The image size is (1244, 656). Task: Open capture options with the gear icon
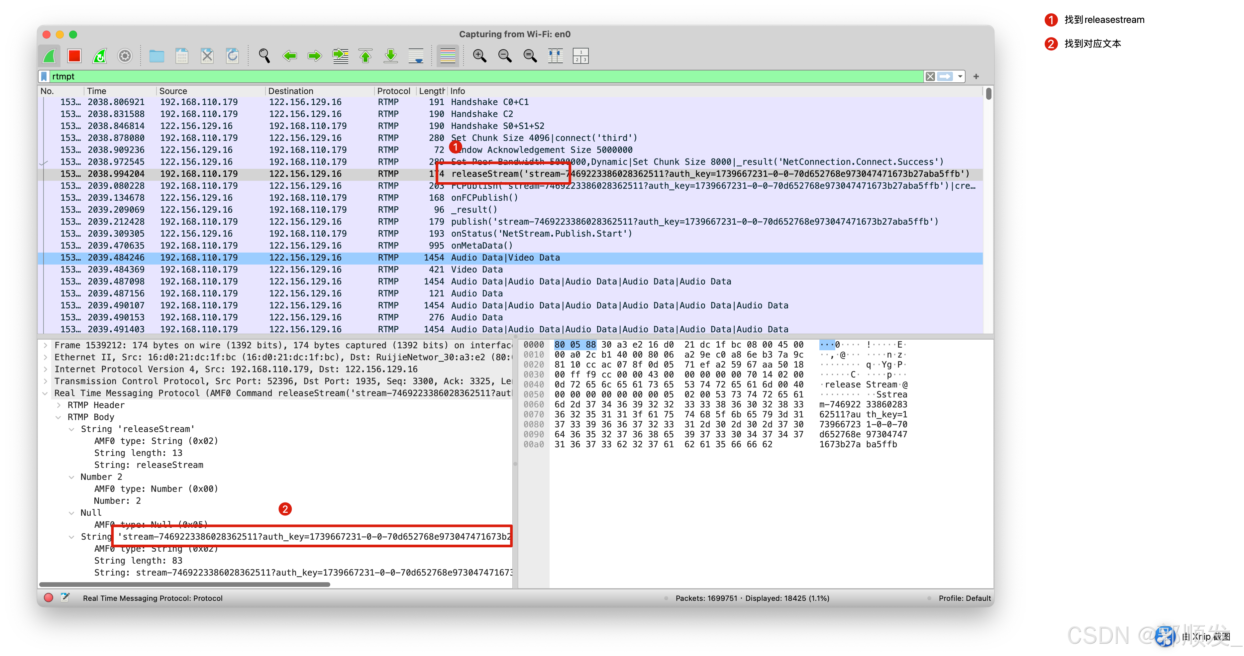point(125,56)
